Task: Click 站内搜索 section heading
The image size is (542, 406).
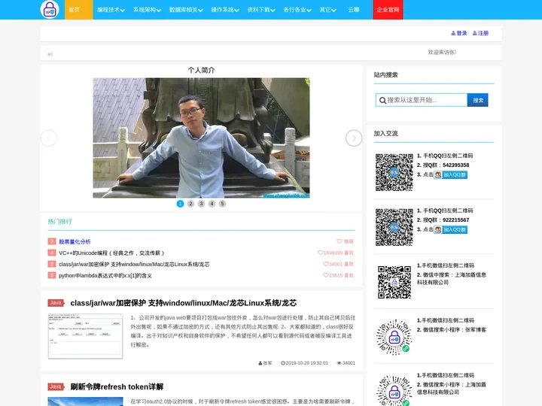Action: point(385,75)
